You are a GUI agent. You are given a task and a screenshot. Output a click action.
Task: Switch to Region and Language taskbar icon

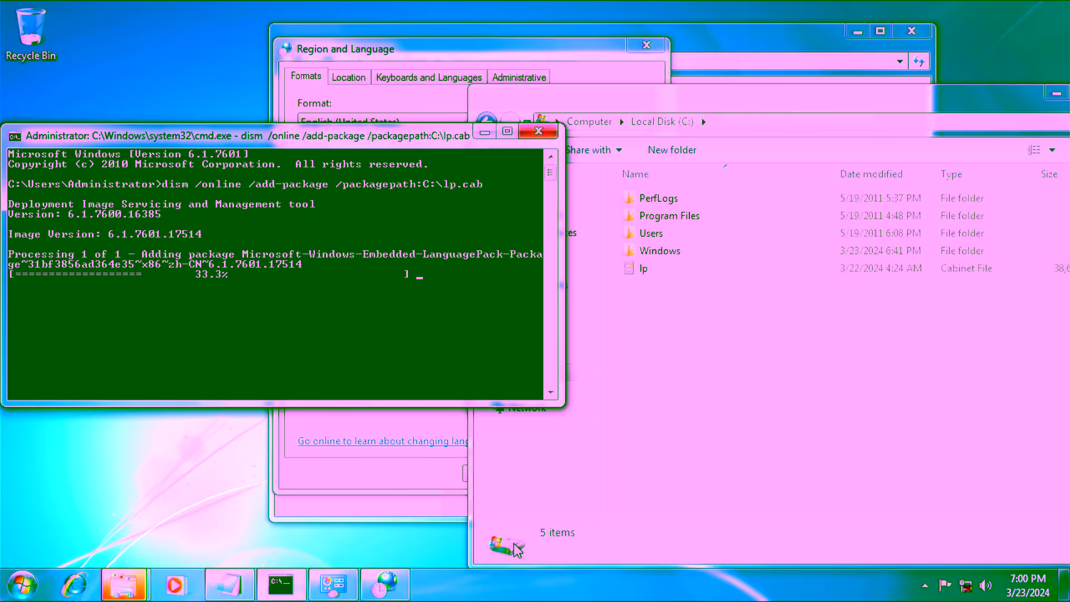point(385,585)
